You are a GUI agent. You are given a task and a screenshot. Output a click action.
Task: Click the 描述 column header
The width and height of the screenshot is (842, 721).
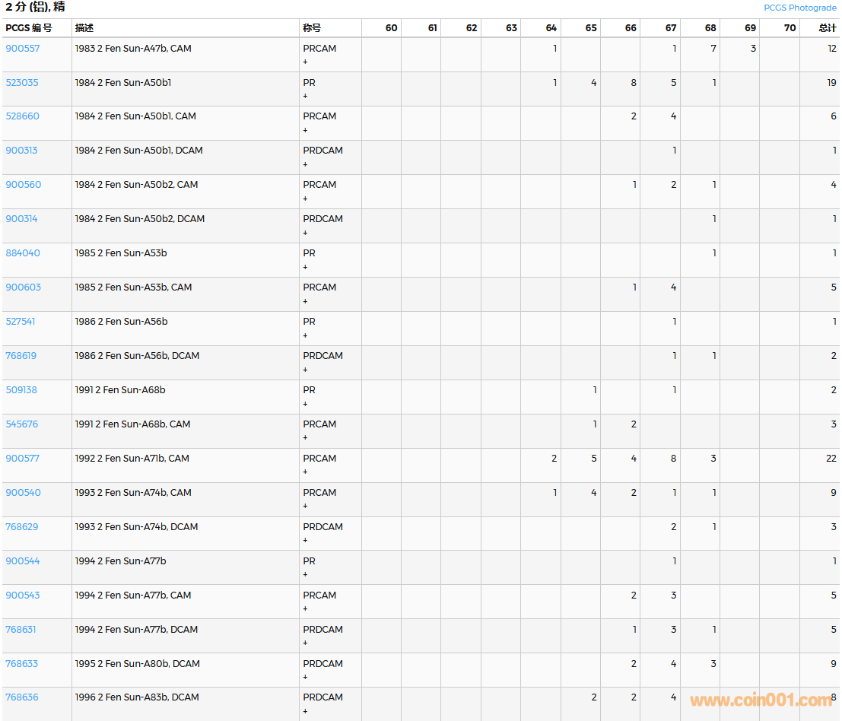84,28
